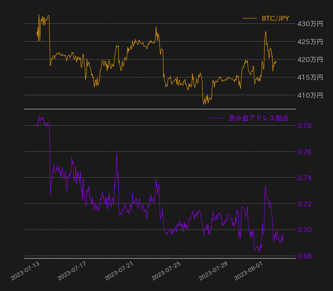Screen dimensions: 333x291
Task: Select the 415万円 price axis label
Action: 310,77
